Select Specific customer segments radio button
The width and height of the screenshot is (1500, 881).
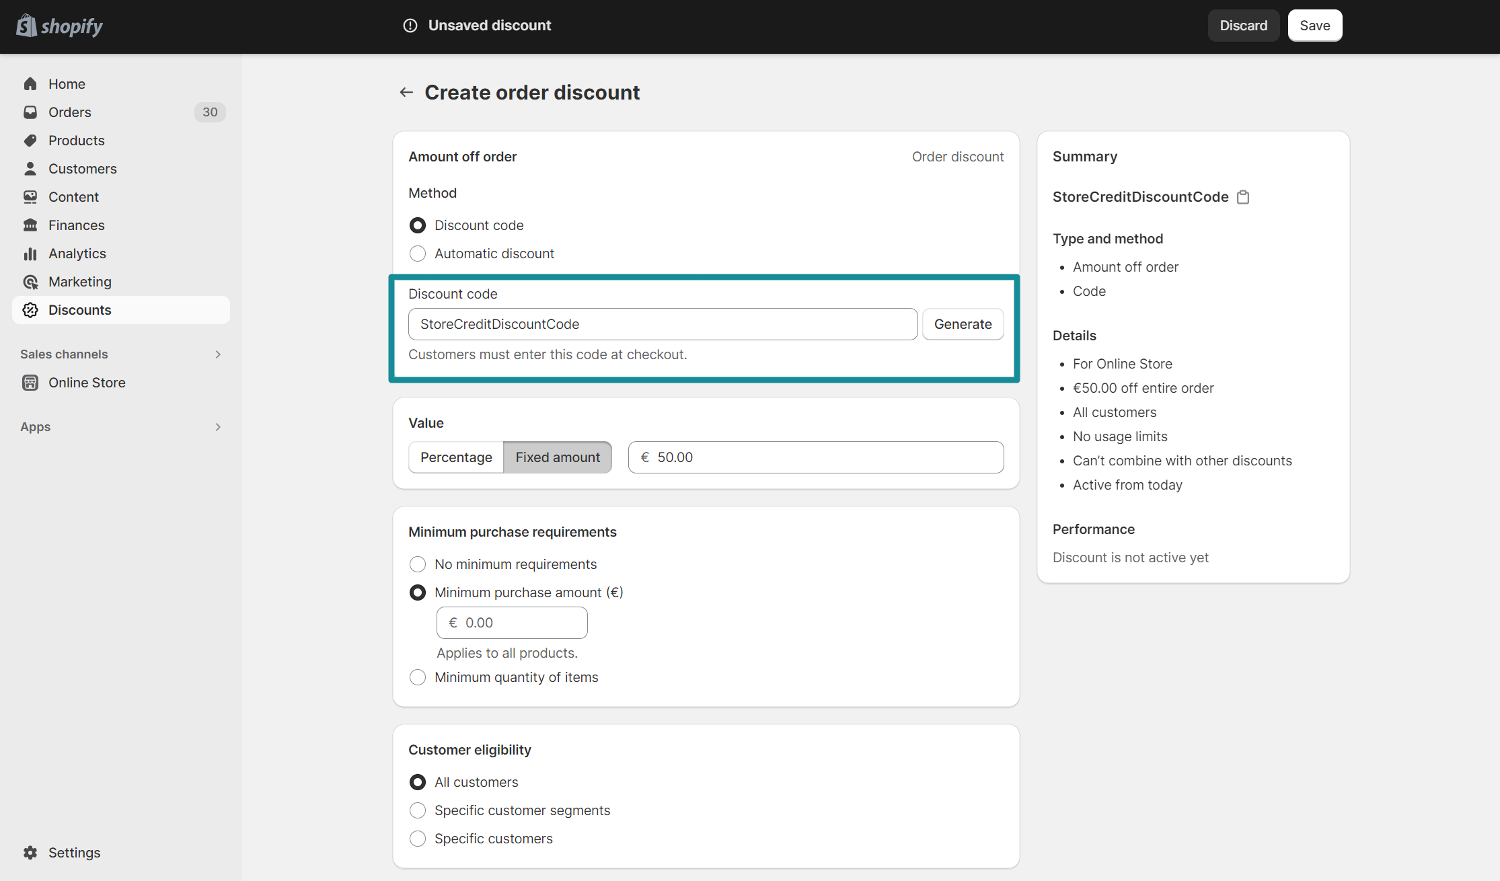pos(418,810)
